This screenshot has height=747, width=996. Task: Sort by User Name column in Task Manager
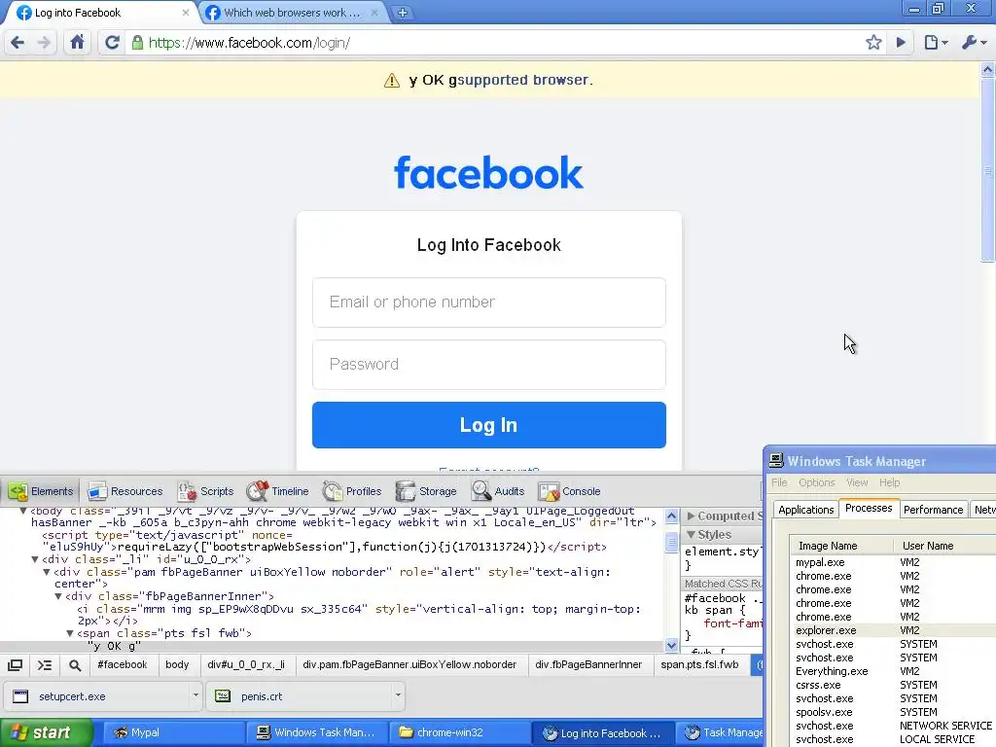945,546
